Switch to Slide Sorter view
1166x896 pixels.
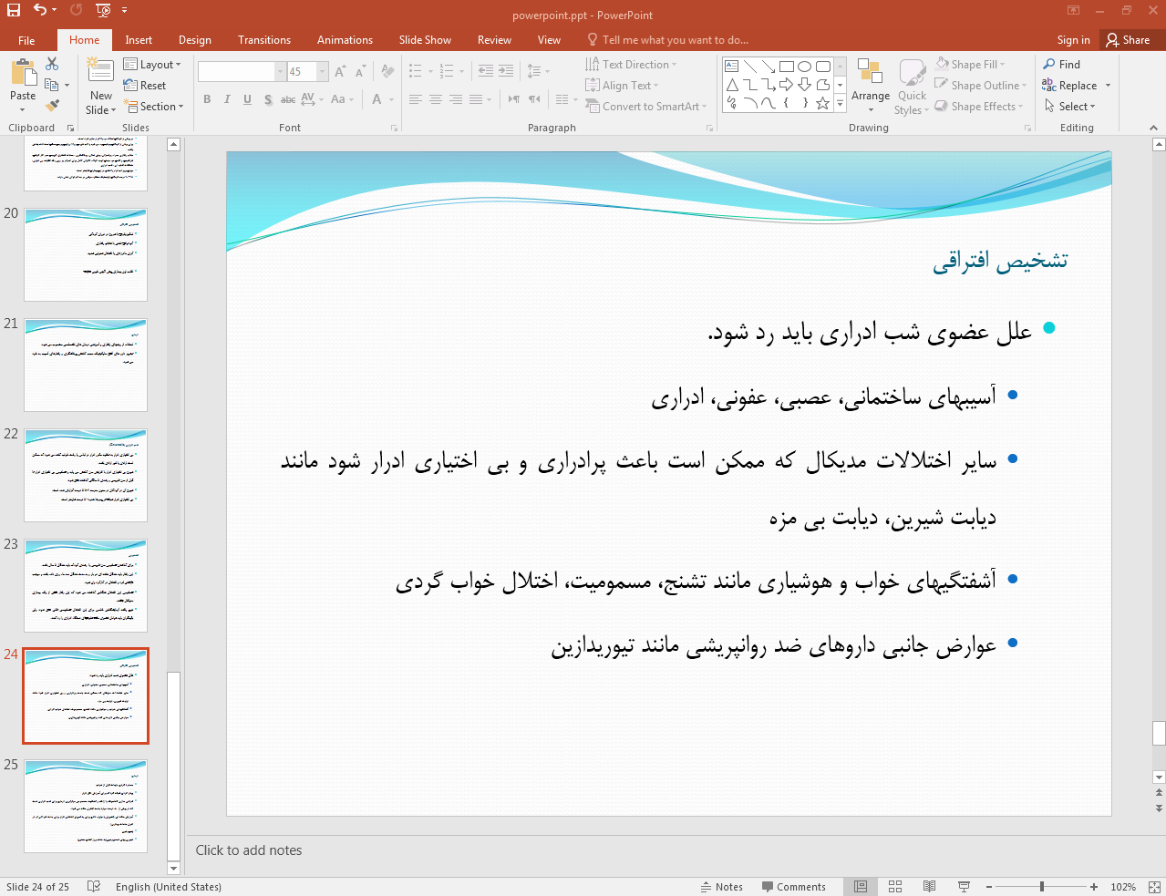click(895, 886)
